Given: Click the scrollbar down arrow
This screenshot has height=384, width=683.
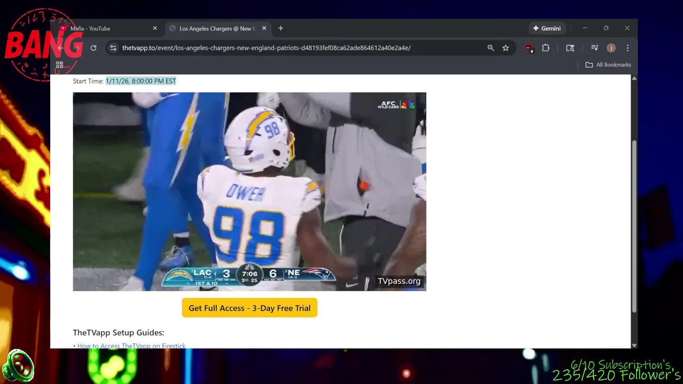Looking at the screenshot, I should (634, 345).
